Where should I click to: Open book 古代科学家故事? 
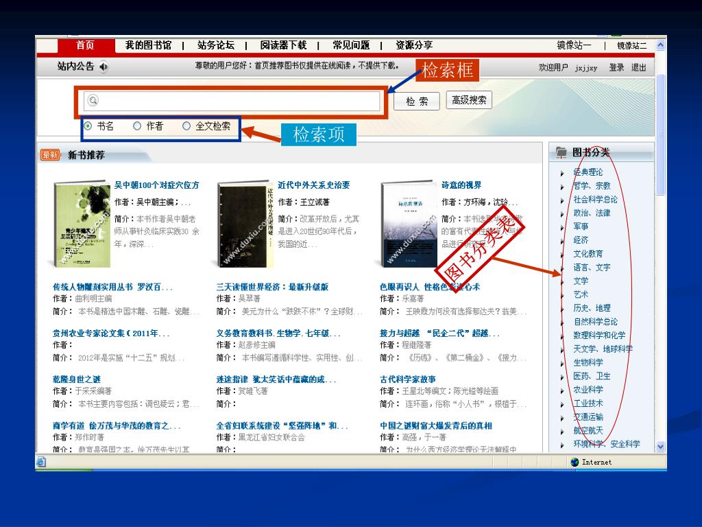[408, 379]
